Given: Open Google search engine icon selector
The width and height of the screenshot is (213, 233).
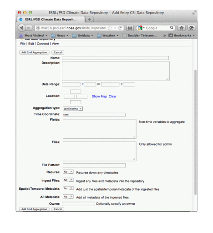Looking at the screenshot, I should pos(141,28).
